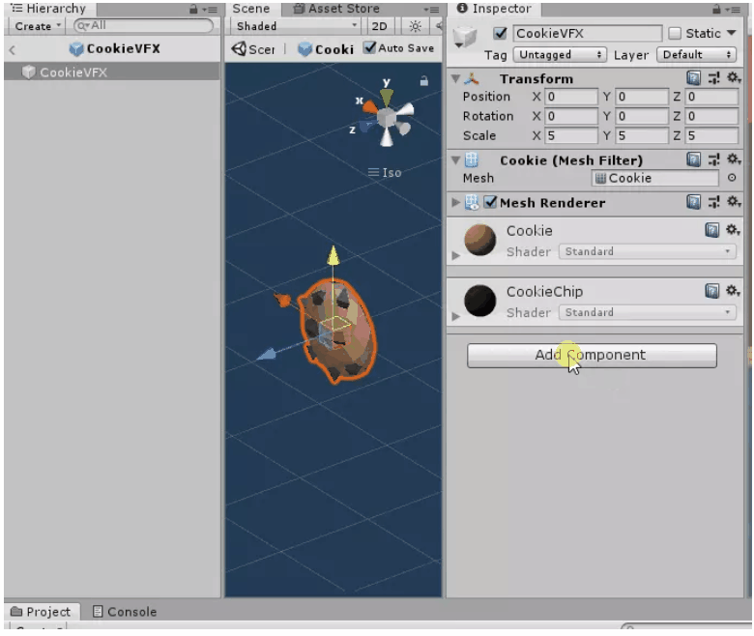
Task: Open Mesh Filter preset selector icon
Action: coord(714,159)
